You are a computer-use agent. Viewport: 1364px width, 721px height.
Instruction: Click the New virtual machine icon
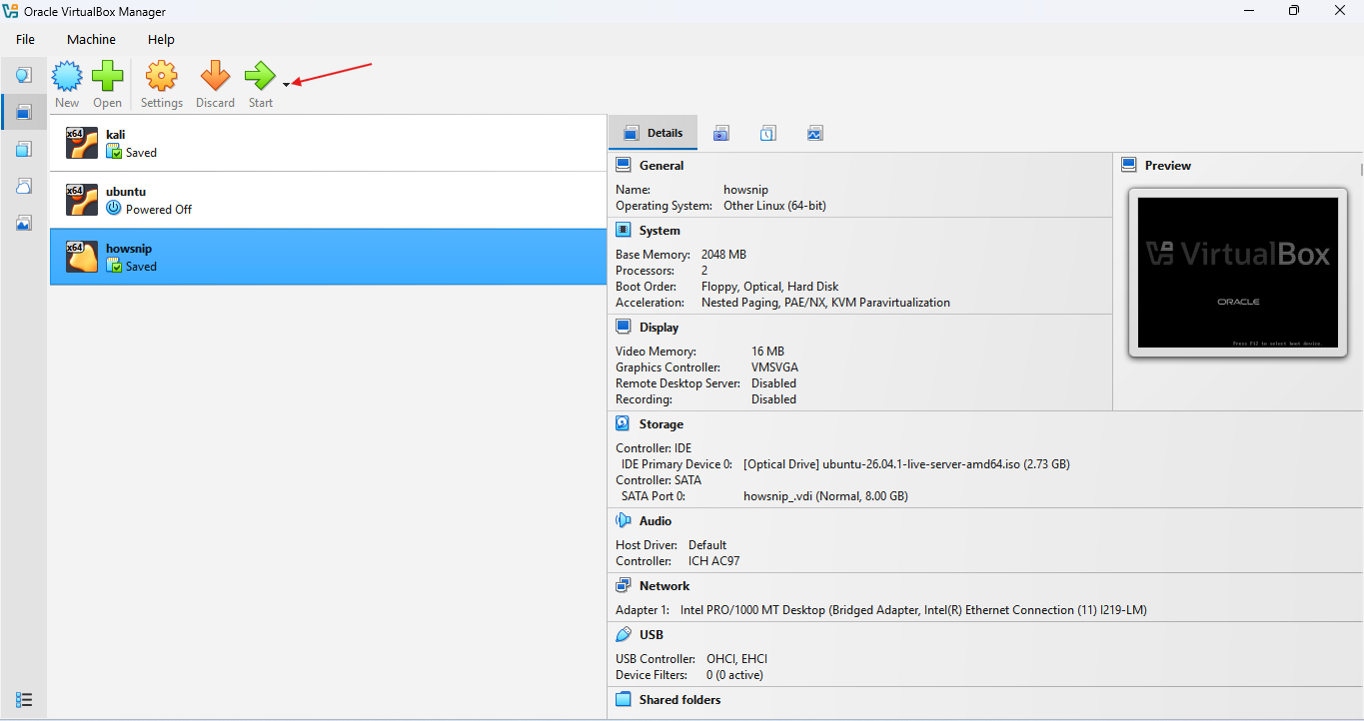[x=67, y=76]
